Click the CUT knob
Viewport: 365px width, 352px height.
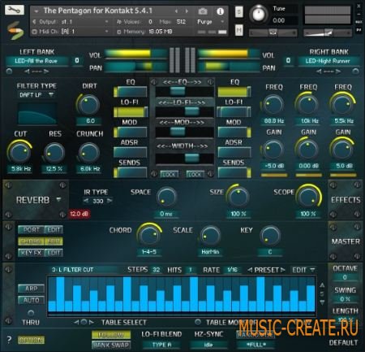click(x=19, y=152)
